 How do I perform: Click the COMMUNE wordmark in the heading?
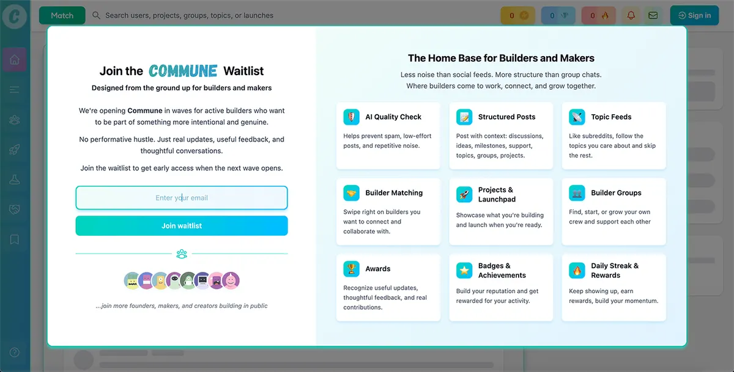click(183, 71)
